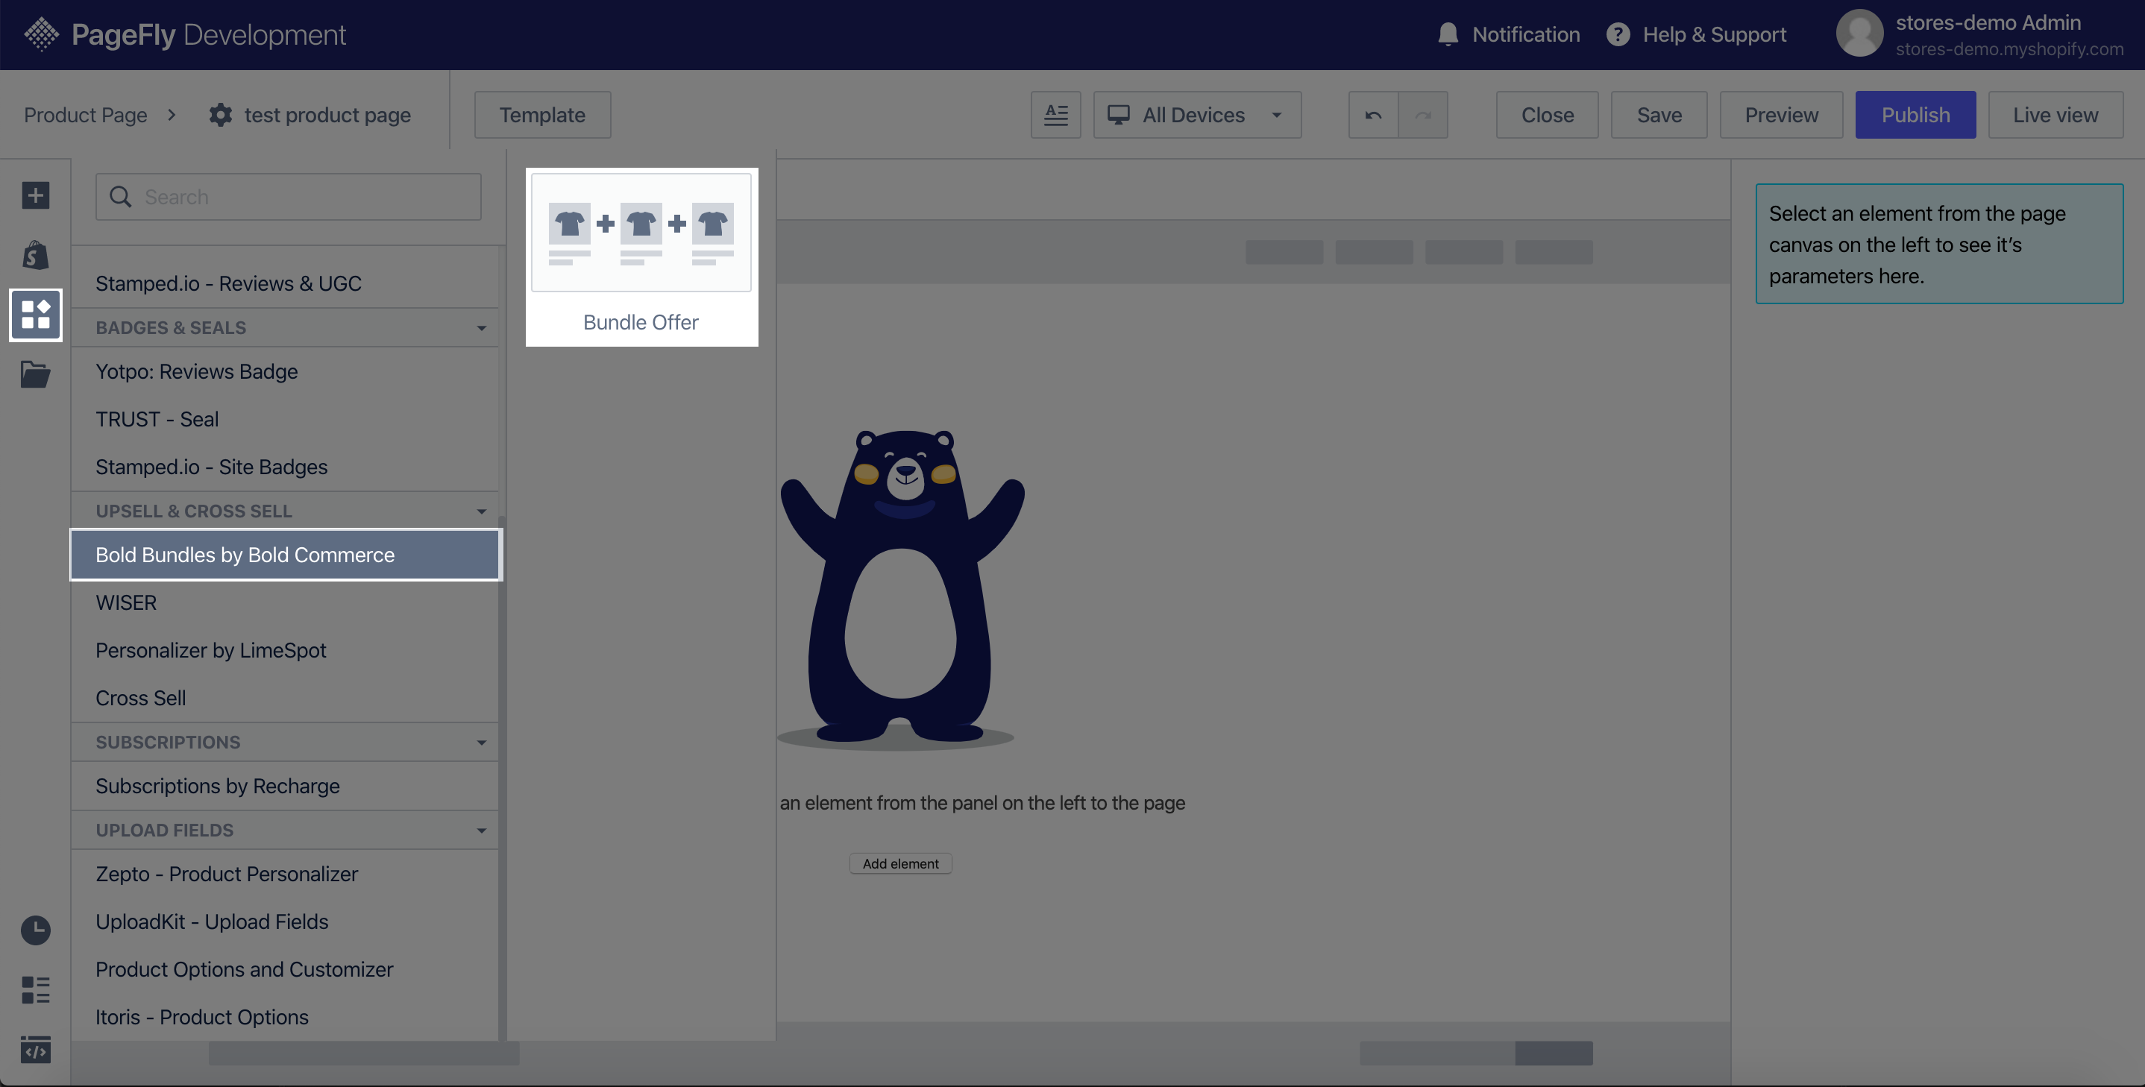2145x1087 pixels.
Task: Open the All Devices dropdown
Action: coord(1197,115)
